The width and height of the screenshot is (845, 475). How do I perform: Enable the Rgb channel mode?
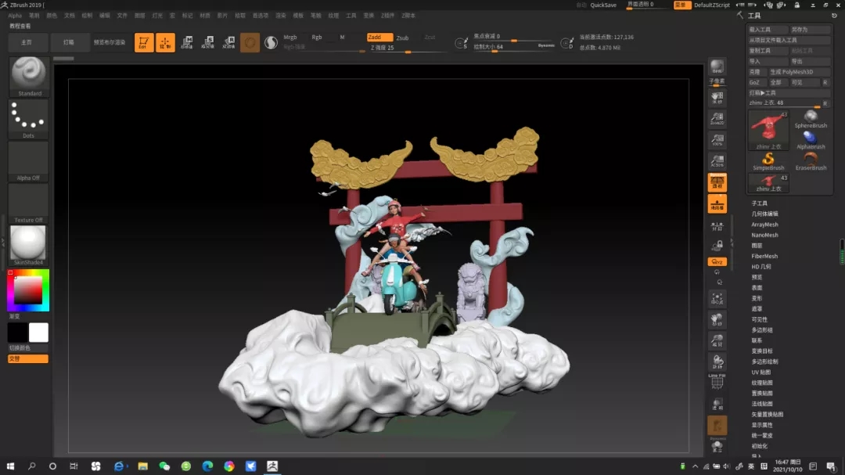[x=317, y=38]
